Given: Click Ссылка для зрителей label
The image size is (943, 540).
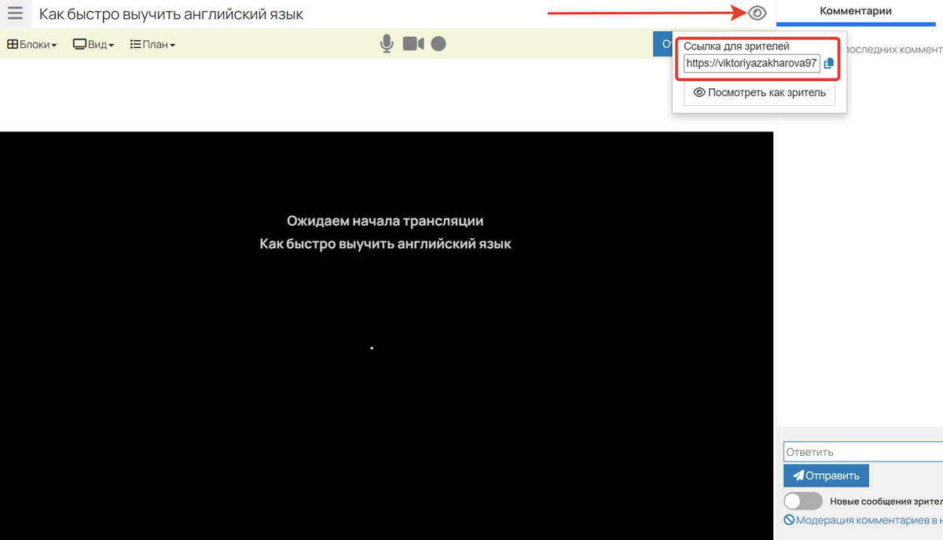Looking at the screenshot, I should [736, 47].
